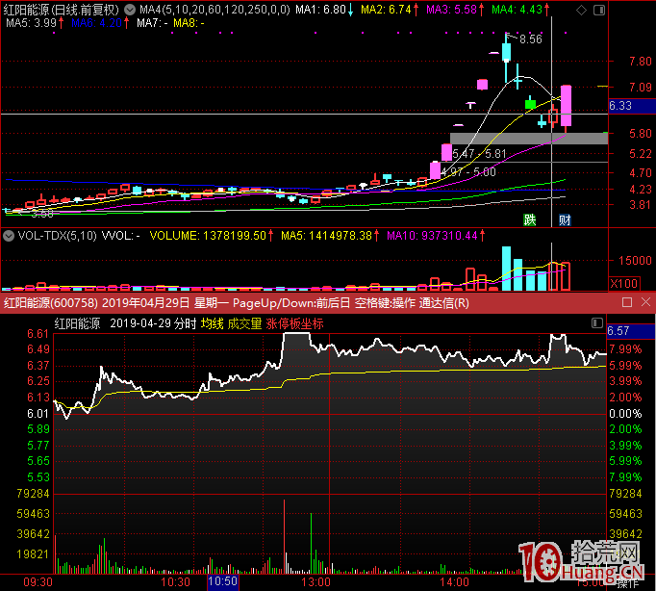Click the VOLUME: 1378199.50 value
Screen dimensions: 656x591
tap(208, 236)
